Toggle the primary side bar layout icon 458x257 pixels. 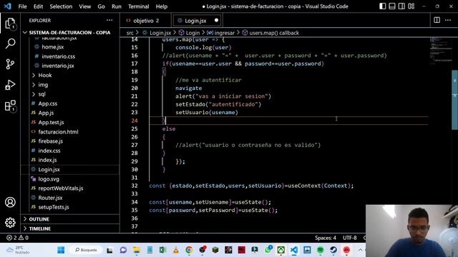pyautogui.click(x=382, y=6)
